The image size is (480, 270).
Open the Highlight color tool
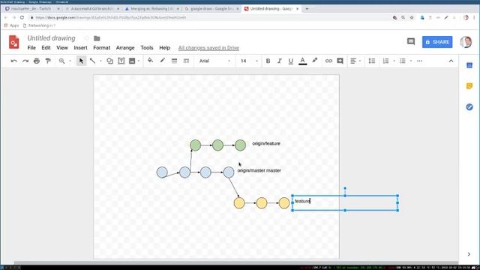coord(315,61)
